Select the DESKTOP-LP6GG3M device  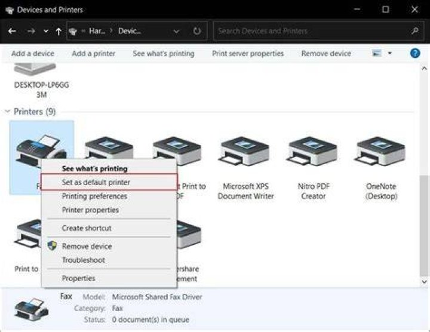coord(42,81)
